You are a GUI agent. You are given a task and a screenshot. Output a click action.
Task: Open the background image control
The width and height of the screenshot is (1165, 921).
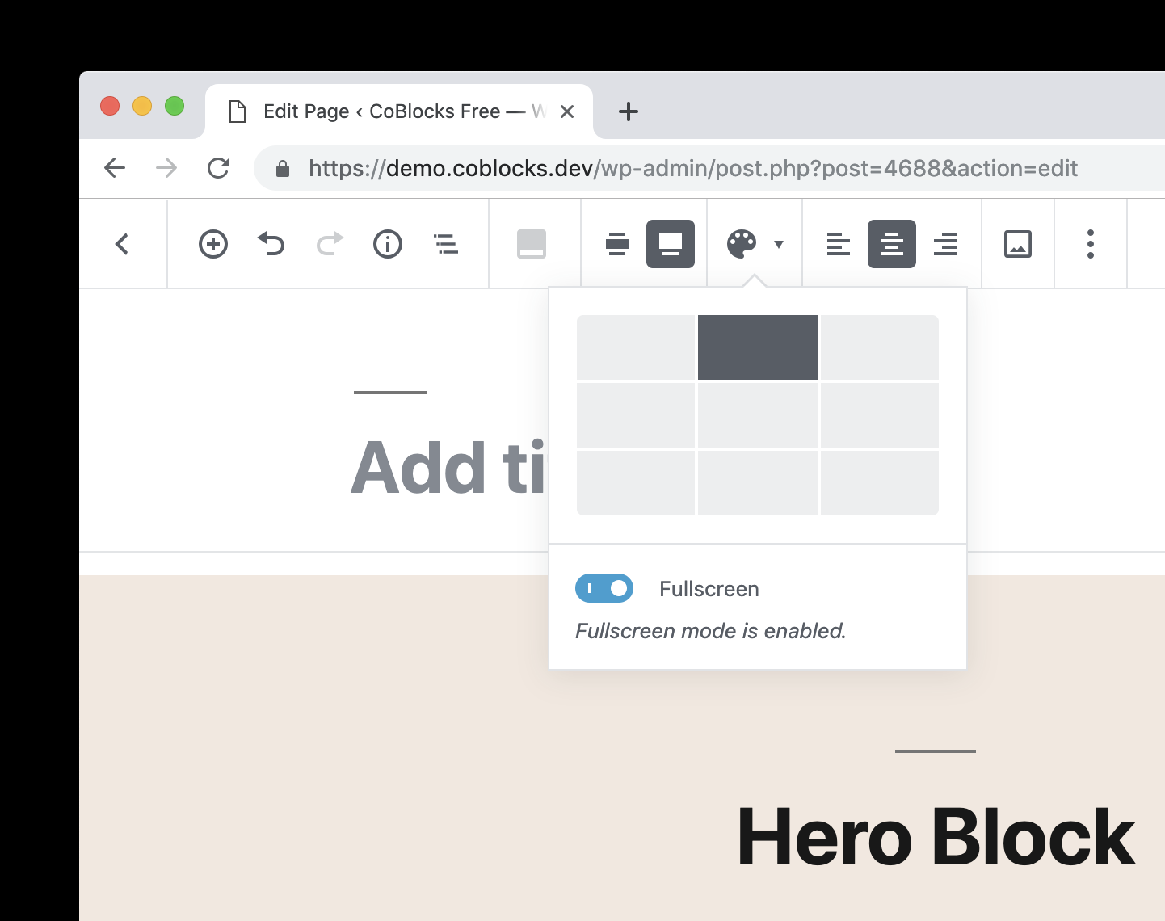[1018, 244]
